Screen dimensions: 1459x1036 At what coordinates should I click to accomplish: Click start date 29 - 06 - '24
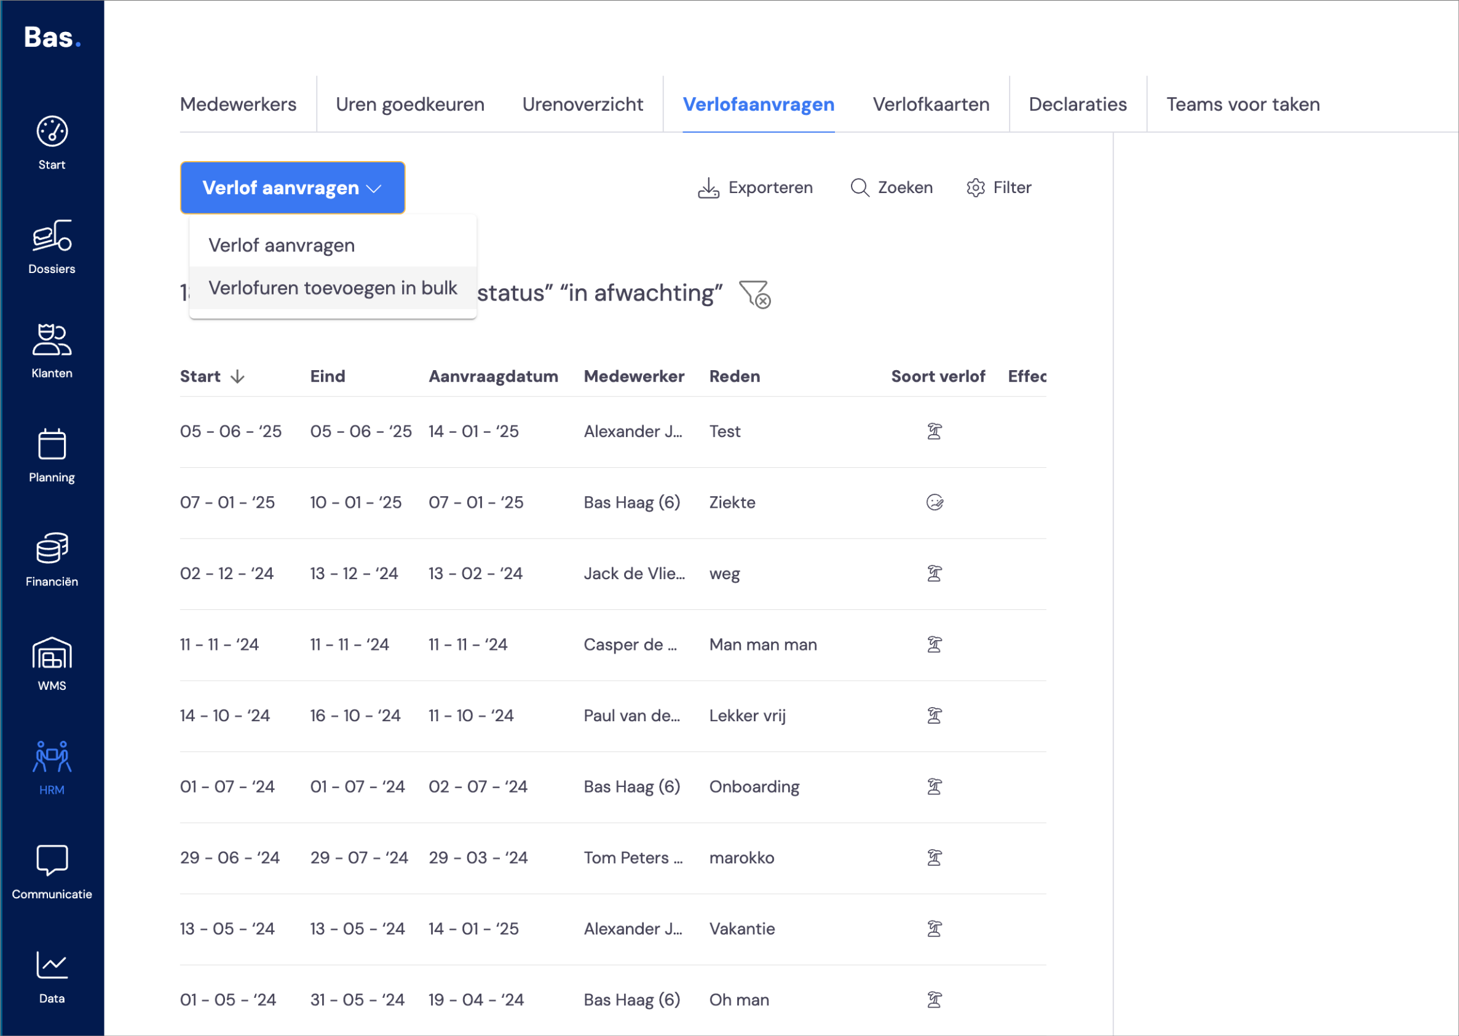tap(230, 858)
